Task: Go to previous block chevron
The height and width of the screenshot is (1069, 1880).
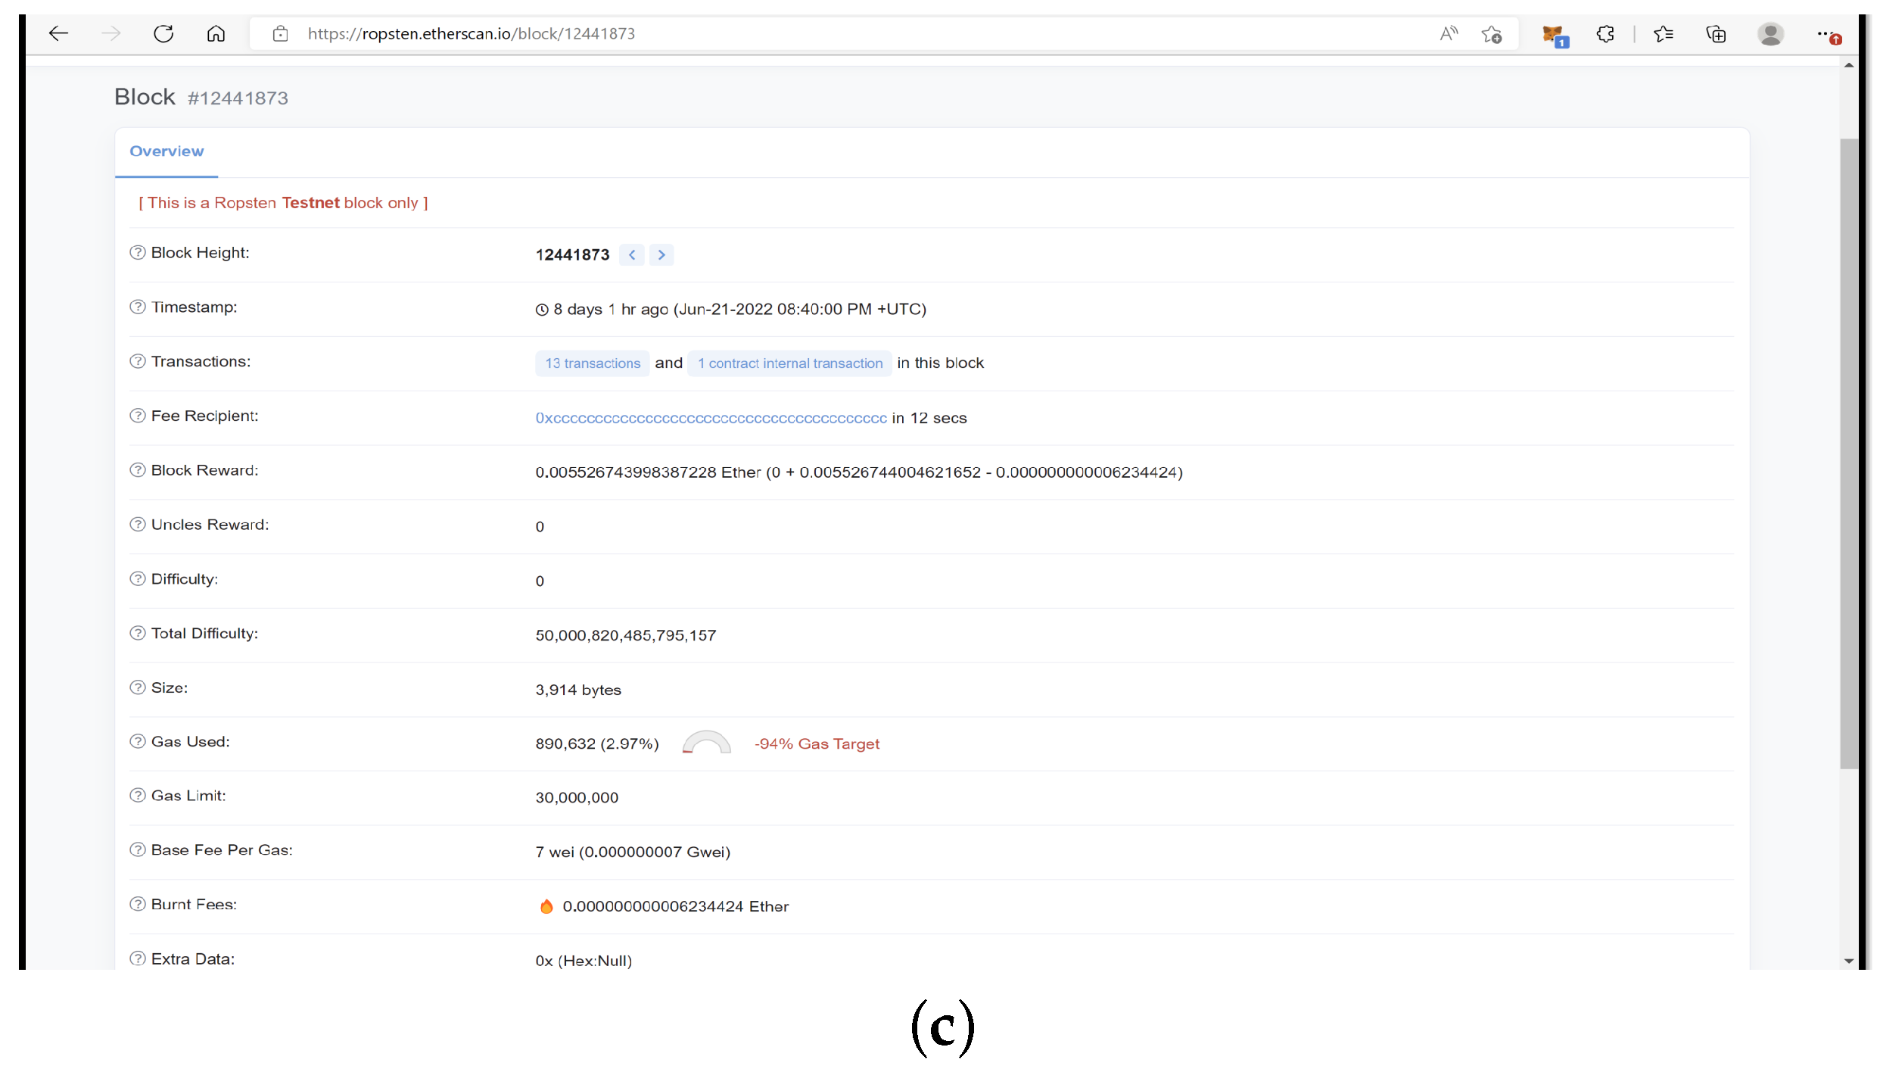Action: tap(632, 255)
